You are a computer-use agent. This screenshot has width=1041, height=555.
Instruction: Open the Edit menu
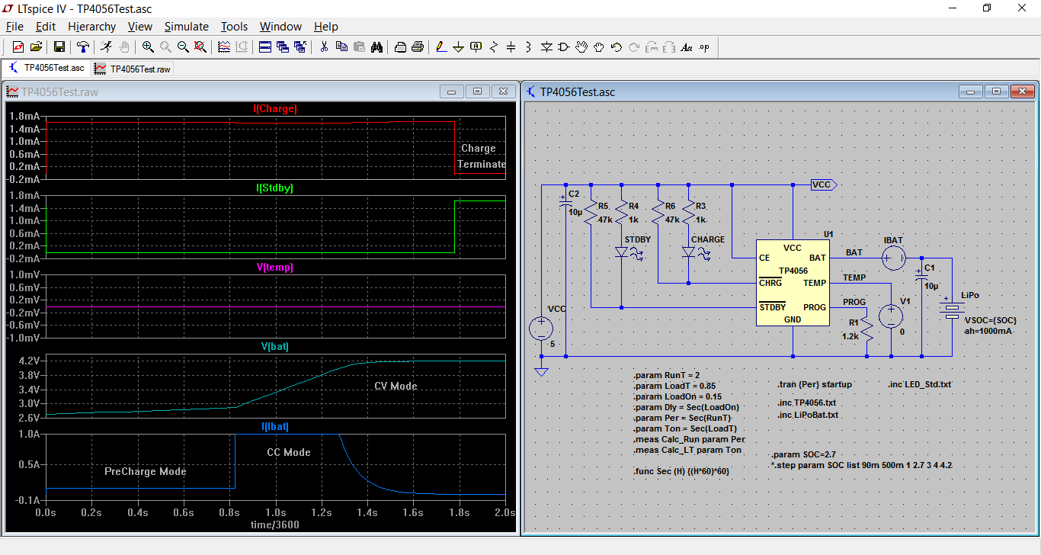point(46,27)
